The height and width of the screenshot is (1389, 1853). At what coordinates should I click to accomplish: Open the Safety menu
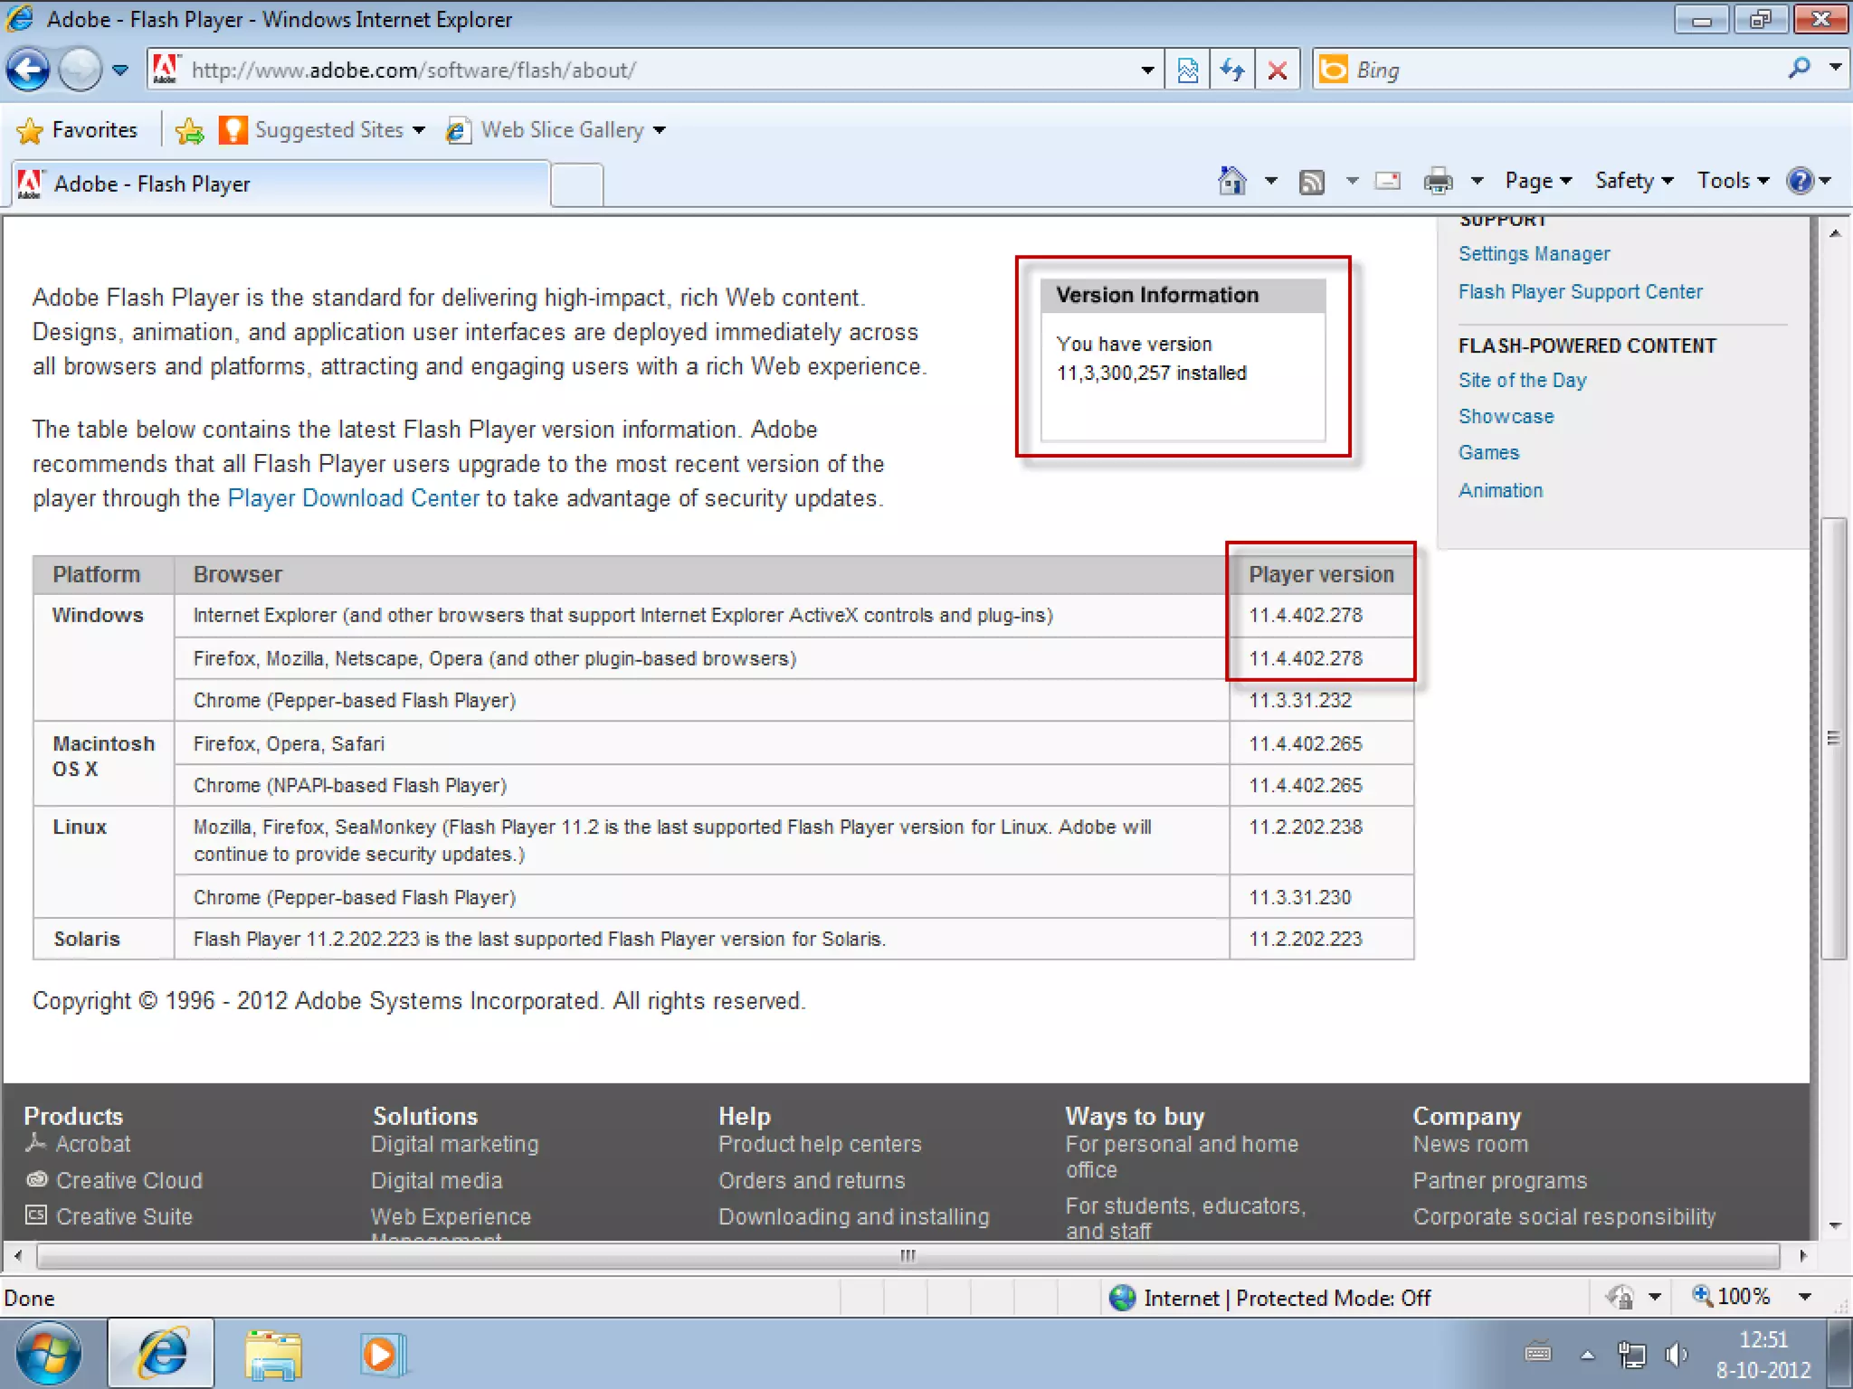tap(1633, 181)
